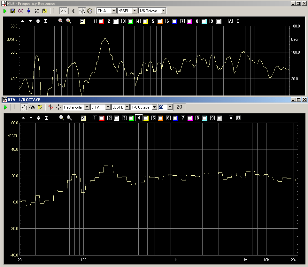Click the B button in RTA overlay row
The image size is (308, 267).
(x=238, y=118)
